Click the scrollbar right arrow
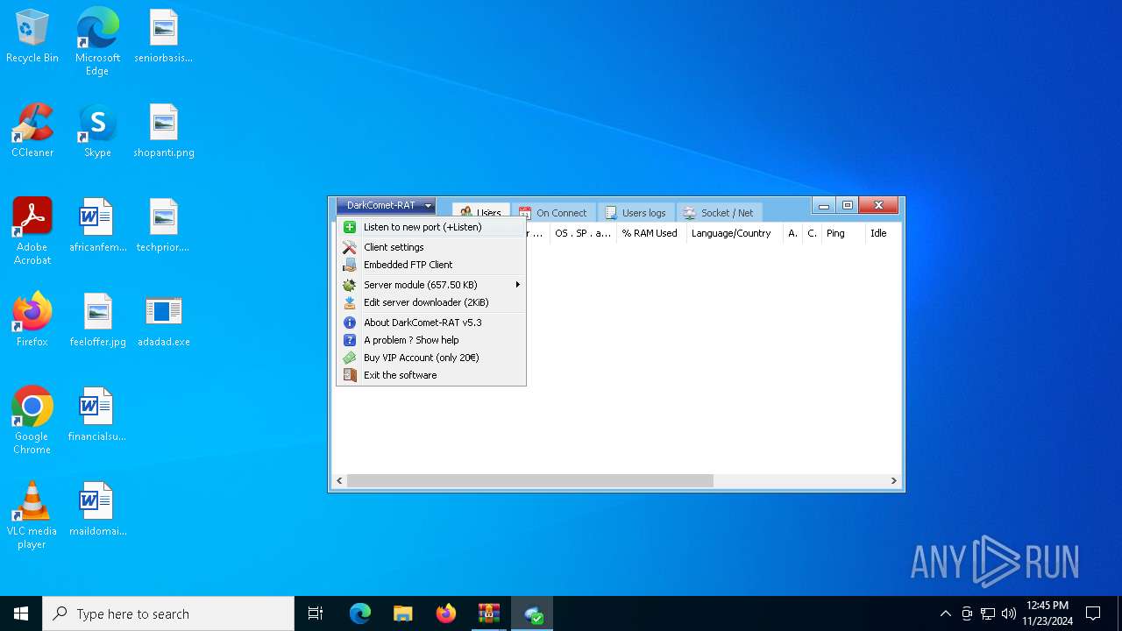This screenshot has height=631, width=1122. pos(893,480)
